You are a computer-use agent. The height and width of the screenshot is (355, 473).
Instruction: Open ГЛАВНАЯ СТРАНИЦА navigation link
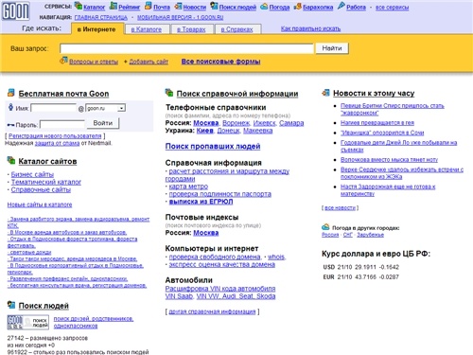101,17
